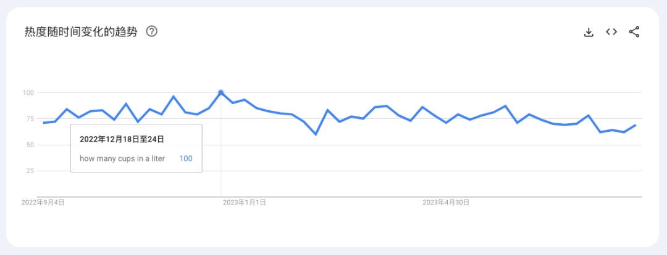Screen dimensions: 667x255
Task: Open the help tooltip beside the chart title
Action: pyautogui.click(x=151, y=31)
